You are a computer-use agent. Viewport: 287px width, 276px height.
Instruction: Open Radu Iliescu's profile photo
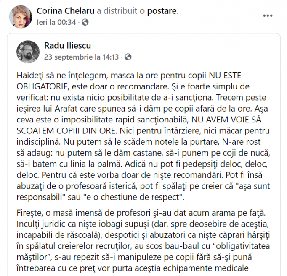point(28,52)
